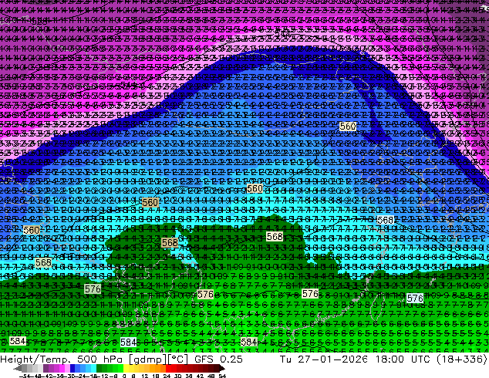The height and width of the screenshot is (378, 489).
Task: Click the 576 contour label with light-blue background
Action: tap(415, 299)
